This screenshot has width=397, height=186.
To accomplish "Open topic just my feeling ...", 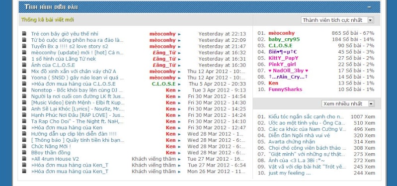I will (x=289, y=173).
